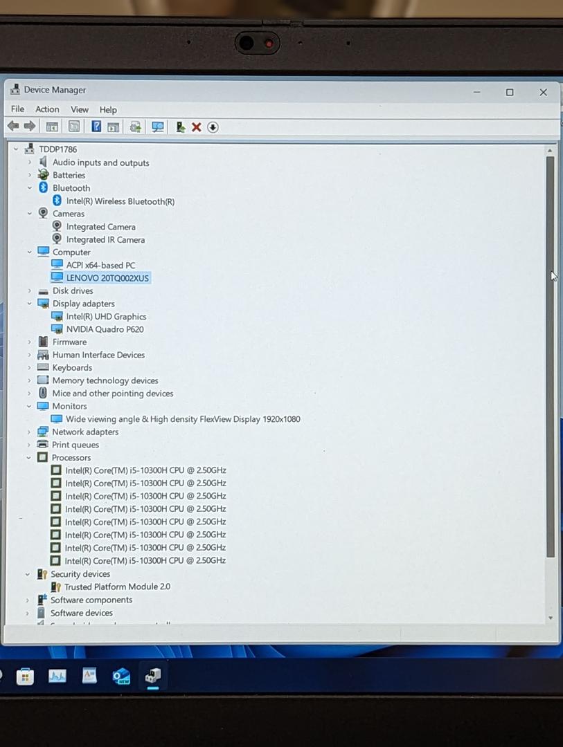This screenshot has width=563, height=747.
Task: Select Intel(R) UHD Graphics adapter
Action: [106, 316]
